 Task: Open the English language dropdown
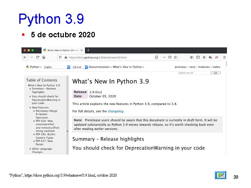57,67
